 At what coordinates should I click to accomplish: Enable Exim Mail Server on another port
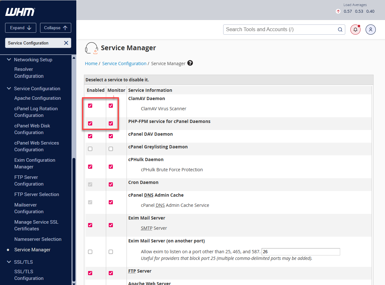click(90, 252)
